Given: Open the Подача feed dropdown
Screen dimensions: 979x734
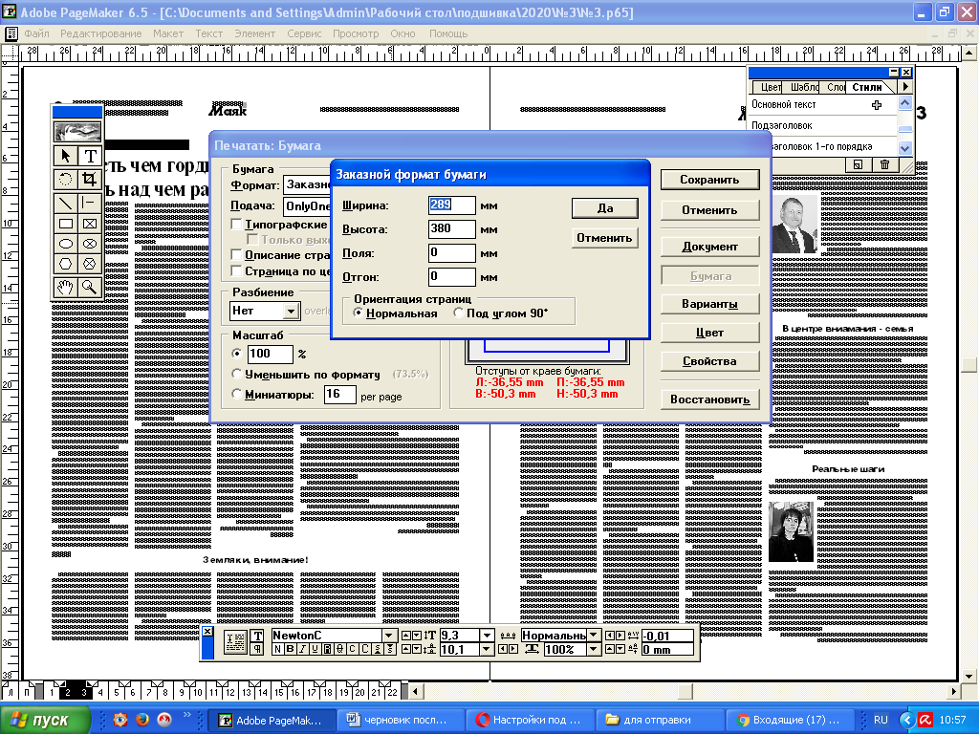Looking at the screenshot, I should [x=307, y=206].
